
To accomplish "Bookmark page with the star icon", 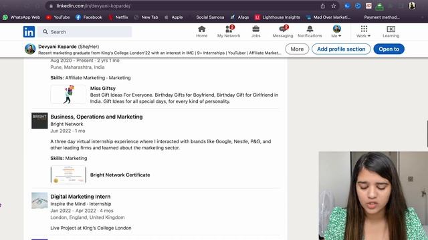I will click(x=334, y=6).
